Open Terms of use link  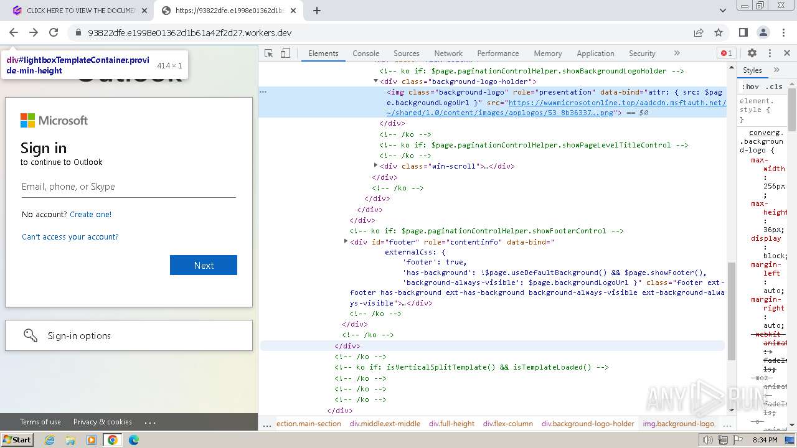point(40,422)
